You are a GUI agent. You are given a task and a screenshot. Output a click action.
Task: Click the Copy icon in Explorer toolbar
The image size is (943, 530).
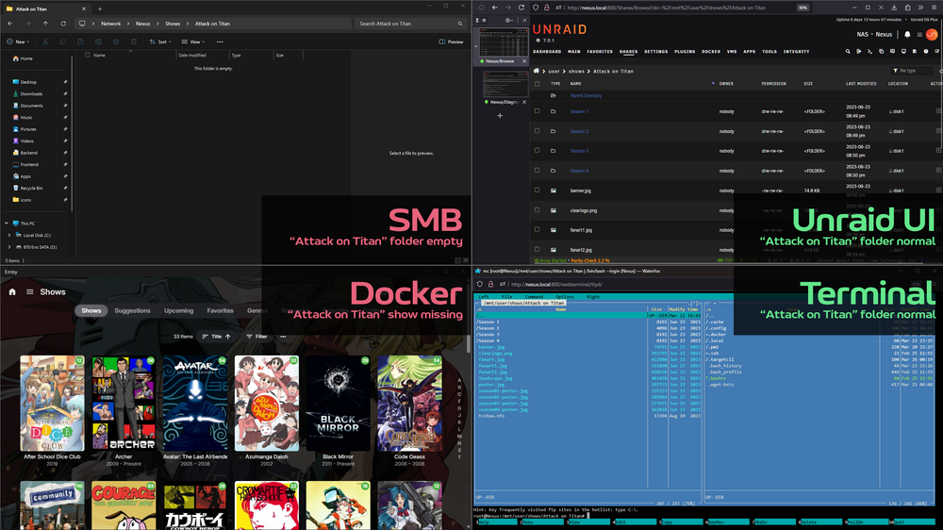point(62,41)
